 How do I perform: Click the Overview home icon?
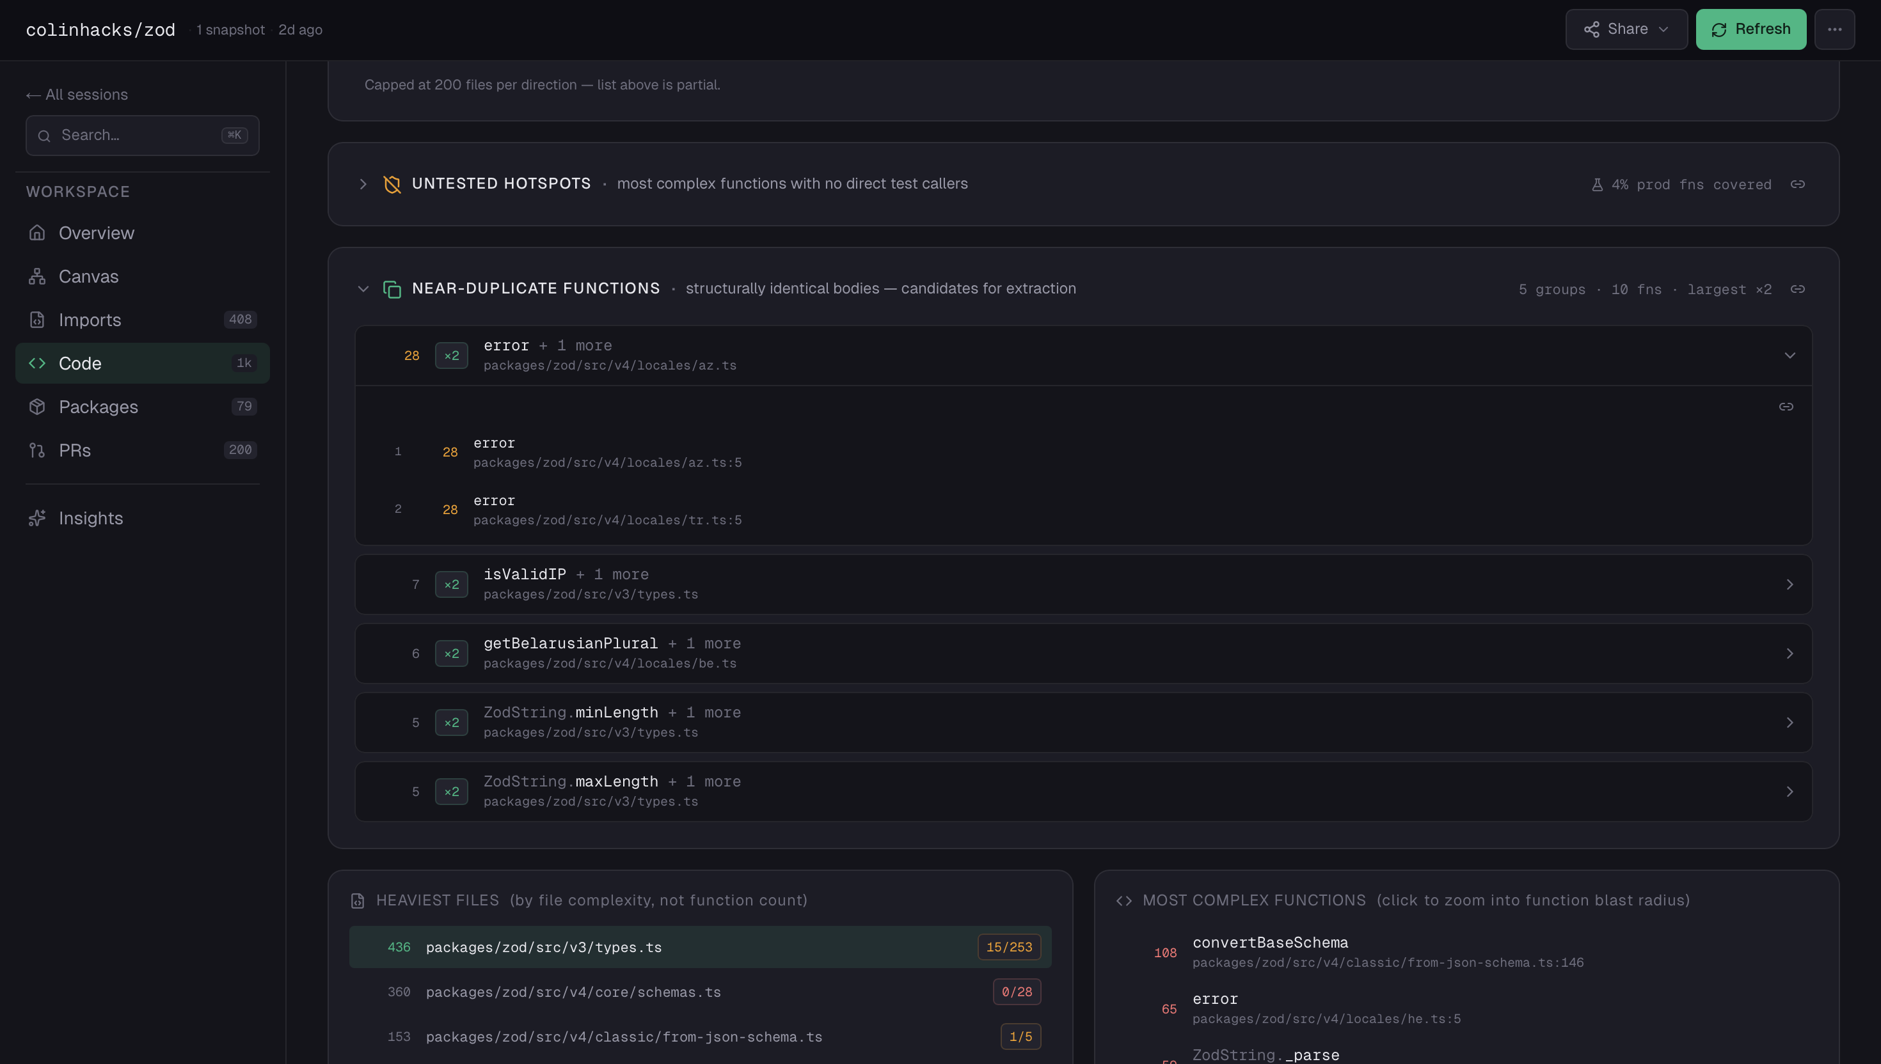click(x=37, y=232)
